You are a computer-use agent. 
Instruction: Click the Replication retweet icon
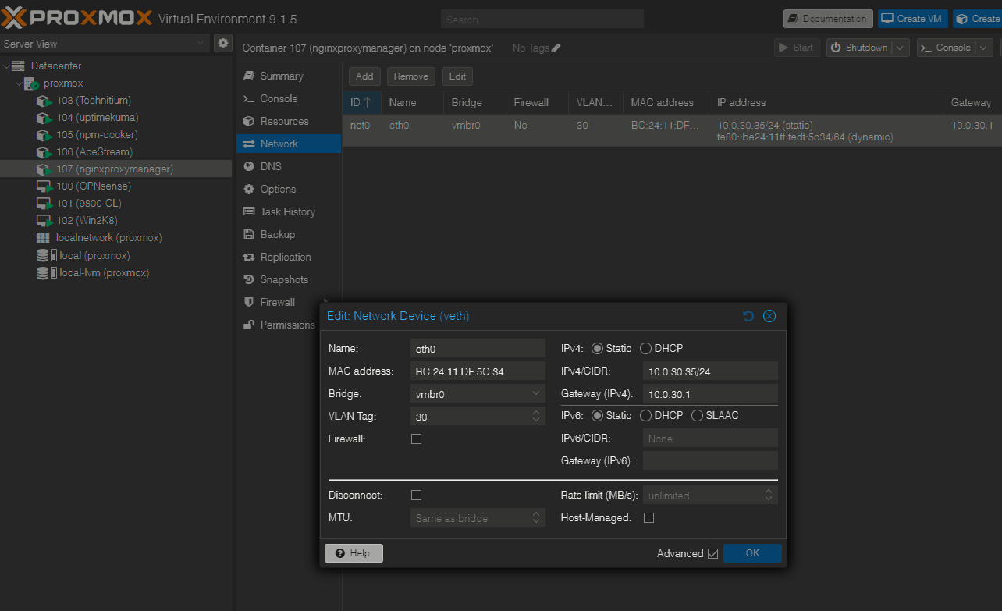click(x=249, y=257)
